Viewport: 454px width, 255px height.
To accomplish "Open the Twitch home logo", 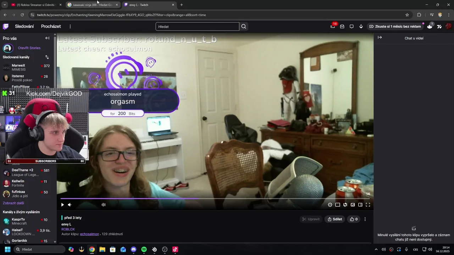I will click(x=6, y=27).
